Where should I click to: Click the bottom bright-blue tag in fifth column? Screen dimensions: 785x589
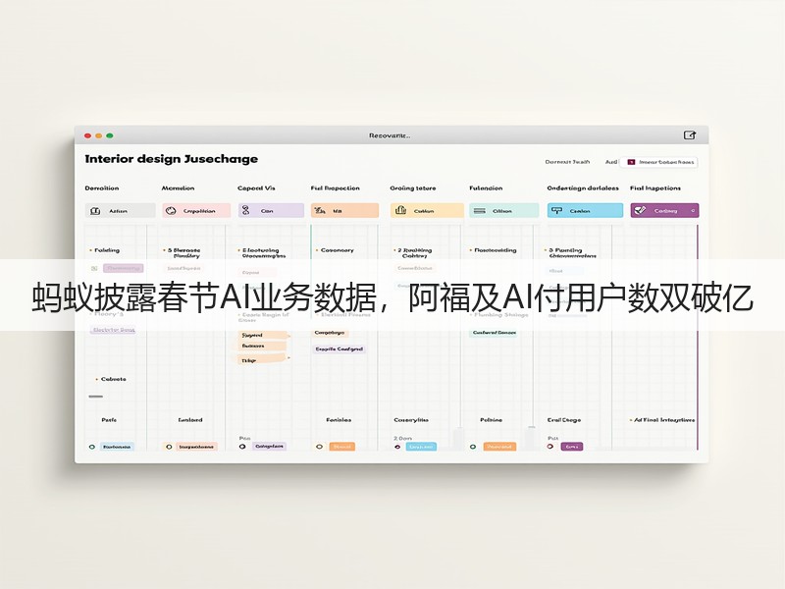[421, 447]
